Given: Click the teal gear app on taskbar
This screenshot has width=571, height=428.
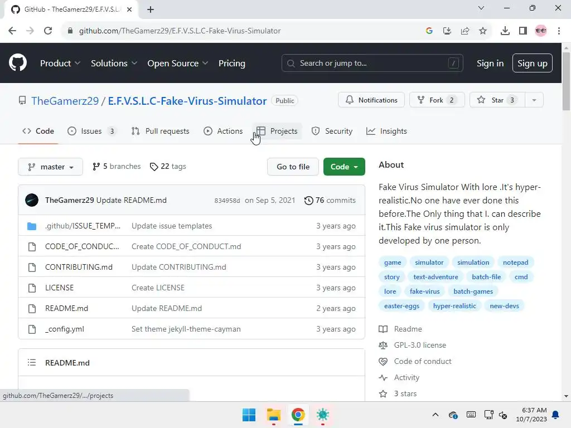Looking at the screenshot, I should click(x=323, y=415).
